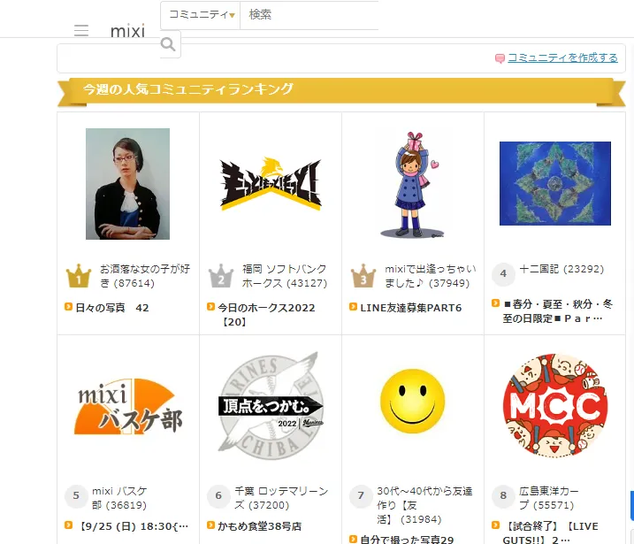Click the mixi logo
634x544 pixels.
click(x=127, y=31)
